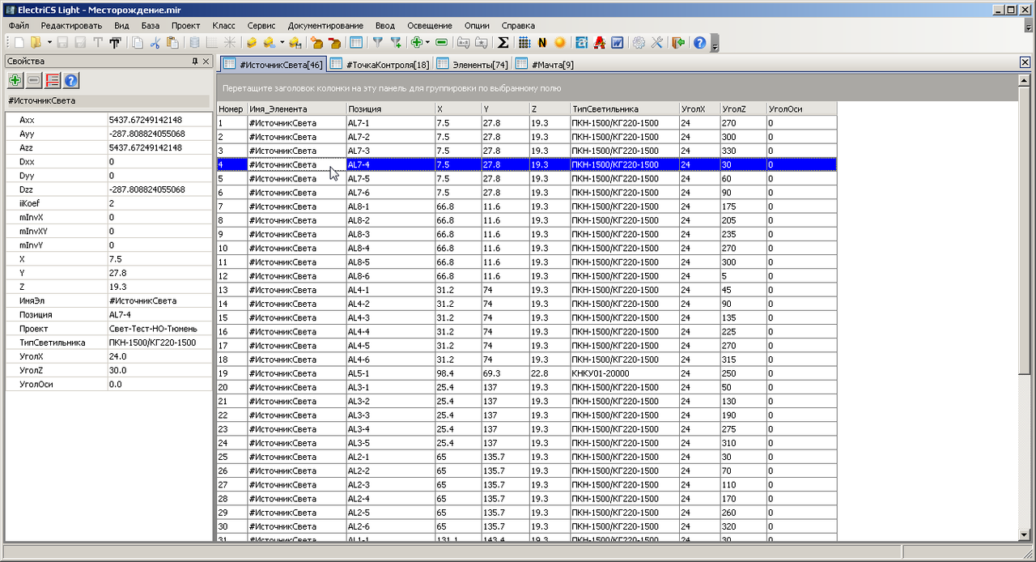The height and width of the screenshot is (562, 1036).
Task: Sort by the Номер column header
Action: (x=231, y=109)
